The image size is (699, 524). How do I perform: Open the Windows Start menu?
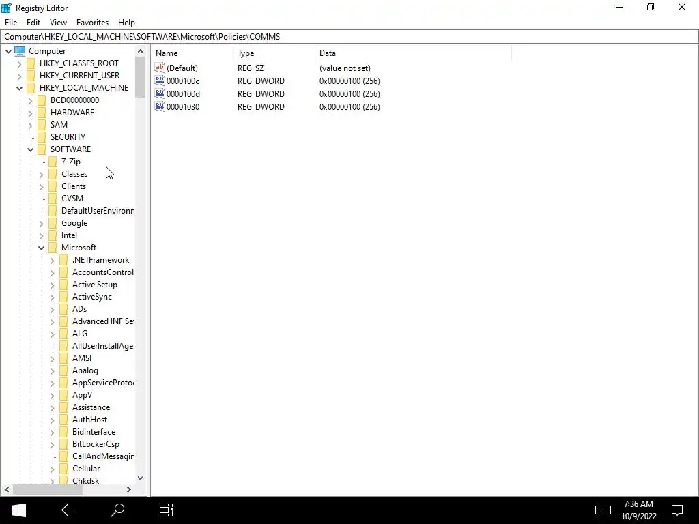[18, 510]
